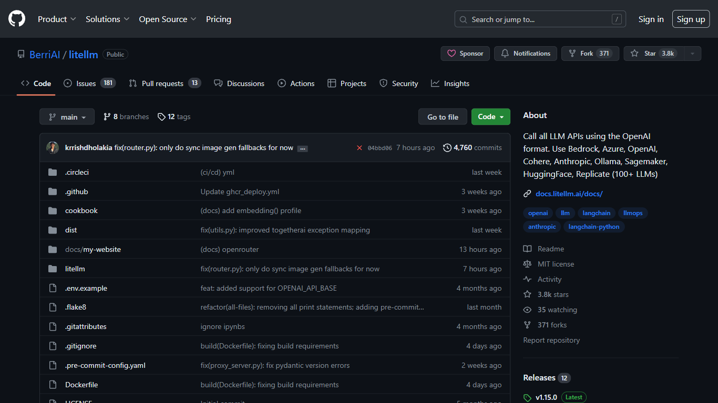Image resolution: width=718 pixels, height=403 pixels.
Task: View the 4,760 commits history
Action: (x=473, y=148)
